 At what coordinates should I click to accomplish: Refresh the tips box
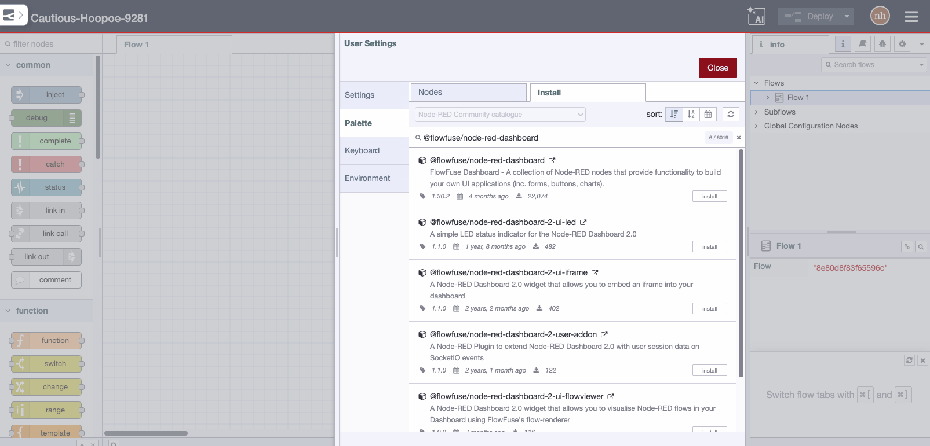pos(909,360)
